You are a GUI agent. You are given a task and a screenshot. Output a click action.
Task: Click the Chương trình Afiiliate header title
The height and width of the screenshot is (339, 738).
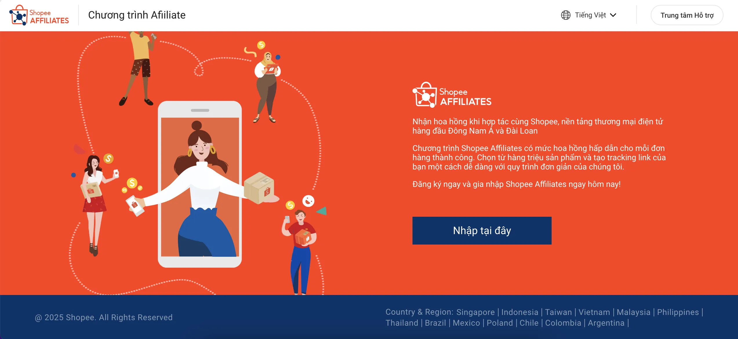click(137, 15)
